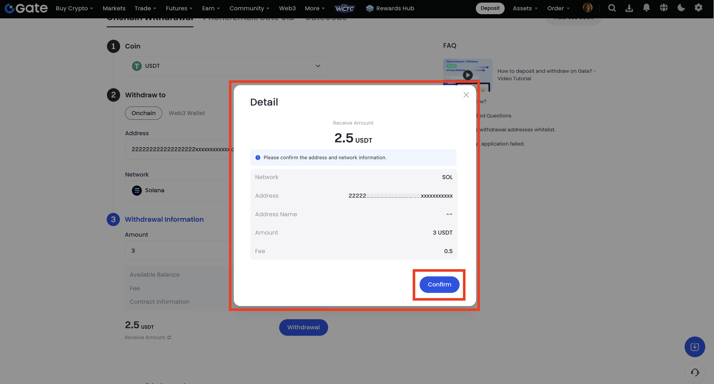The height and width of the screenshot is (384, 714).
Task: Open customer support headset icon
Action: (695, 372)
